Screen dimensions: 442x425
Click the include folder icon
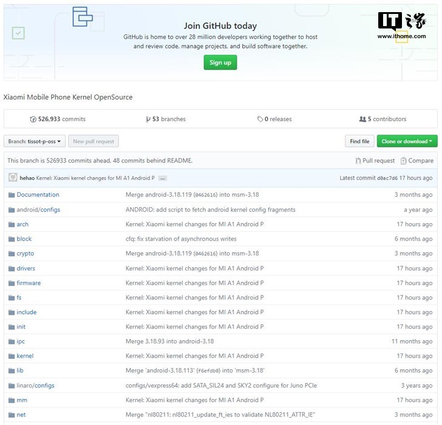[x=12, y=312]
